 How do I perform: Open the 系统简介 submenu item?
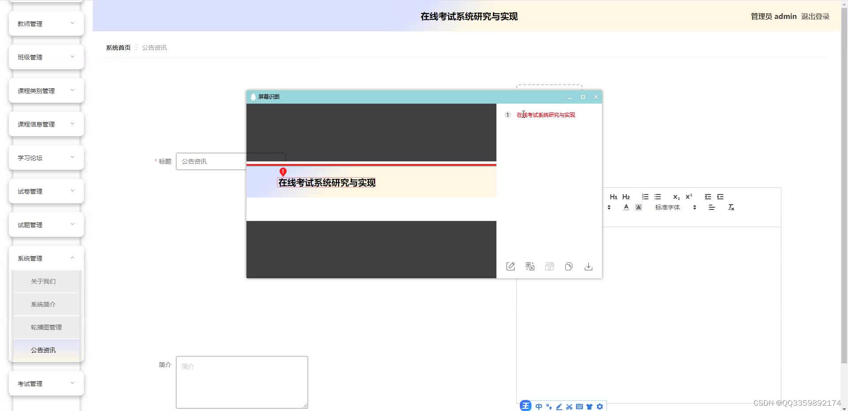coord(46,304)
